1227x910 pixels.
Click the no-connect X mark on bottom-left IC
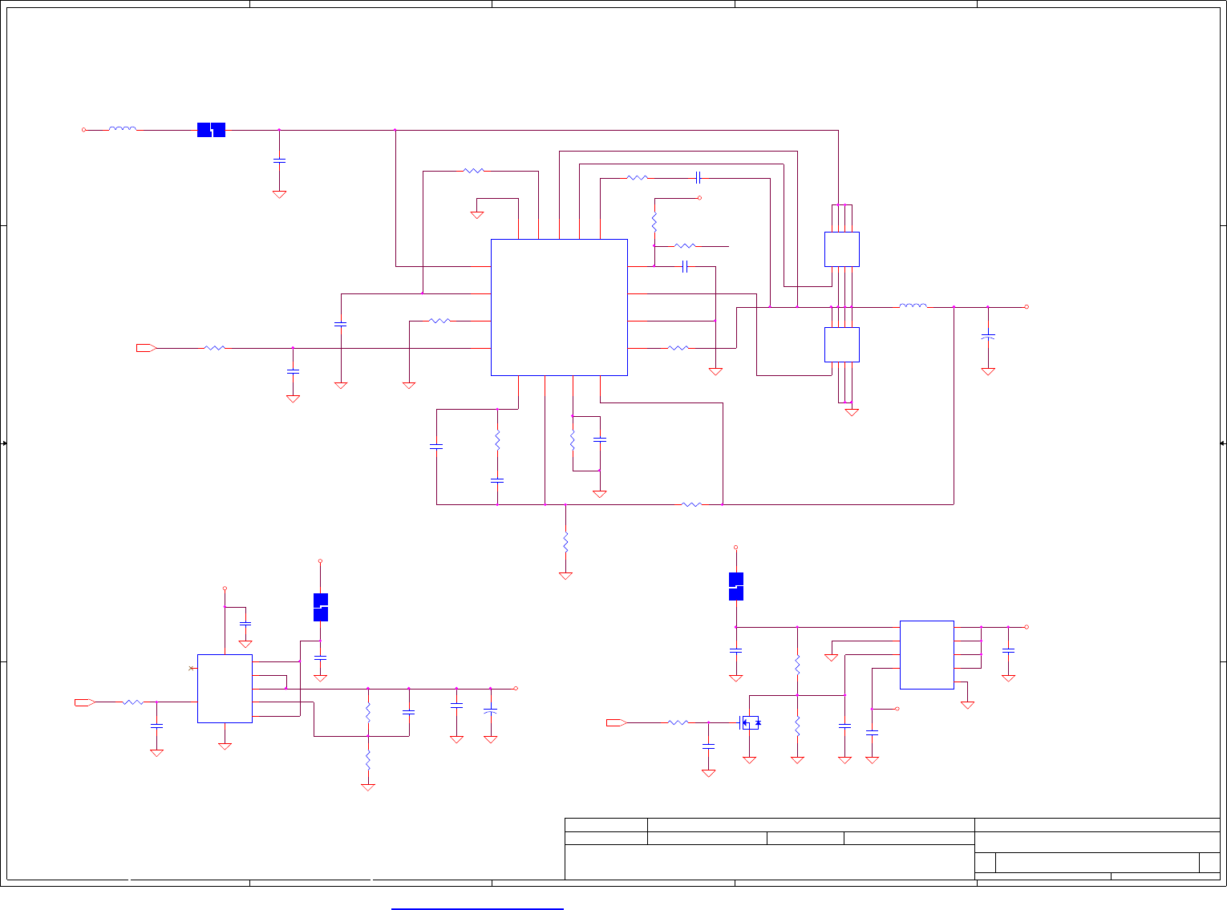point(191,668)
